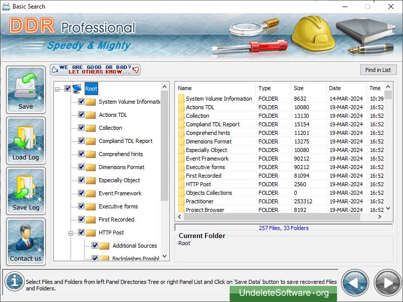Screen dimensions: 403x302
Task: Select Additional Sources in the tree
Action: pos(135,246)
